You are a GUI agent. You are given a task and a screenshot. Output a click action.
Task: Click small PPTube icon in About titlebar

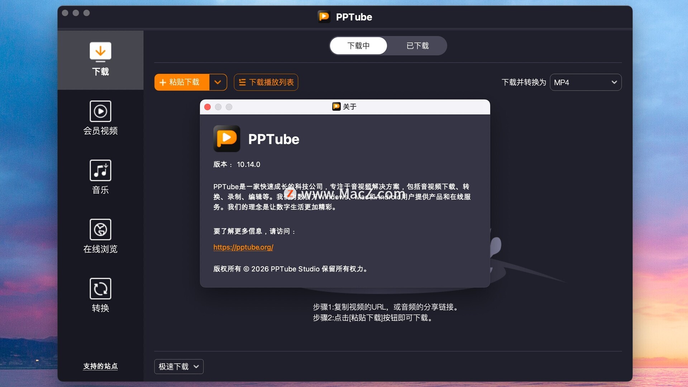336,106
